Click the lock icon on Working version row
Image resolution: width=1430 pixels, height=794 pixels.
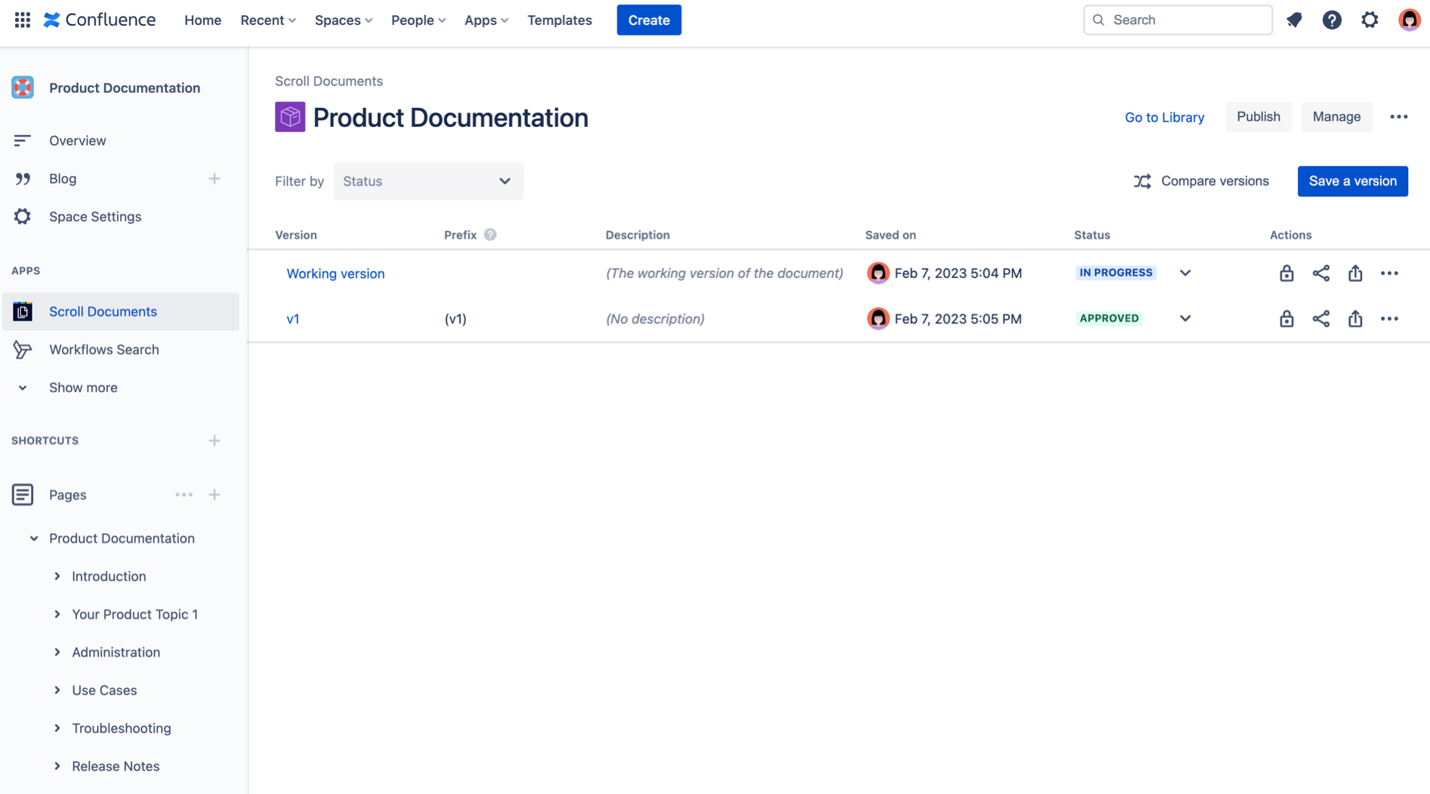click(1286, 273)
